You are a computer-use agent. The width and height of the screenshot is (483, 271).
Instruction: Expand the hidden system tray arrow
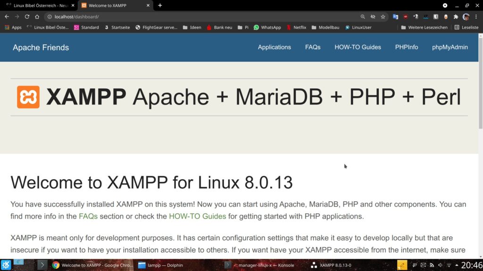point(457,265)
